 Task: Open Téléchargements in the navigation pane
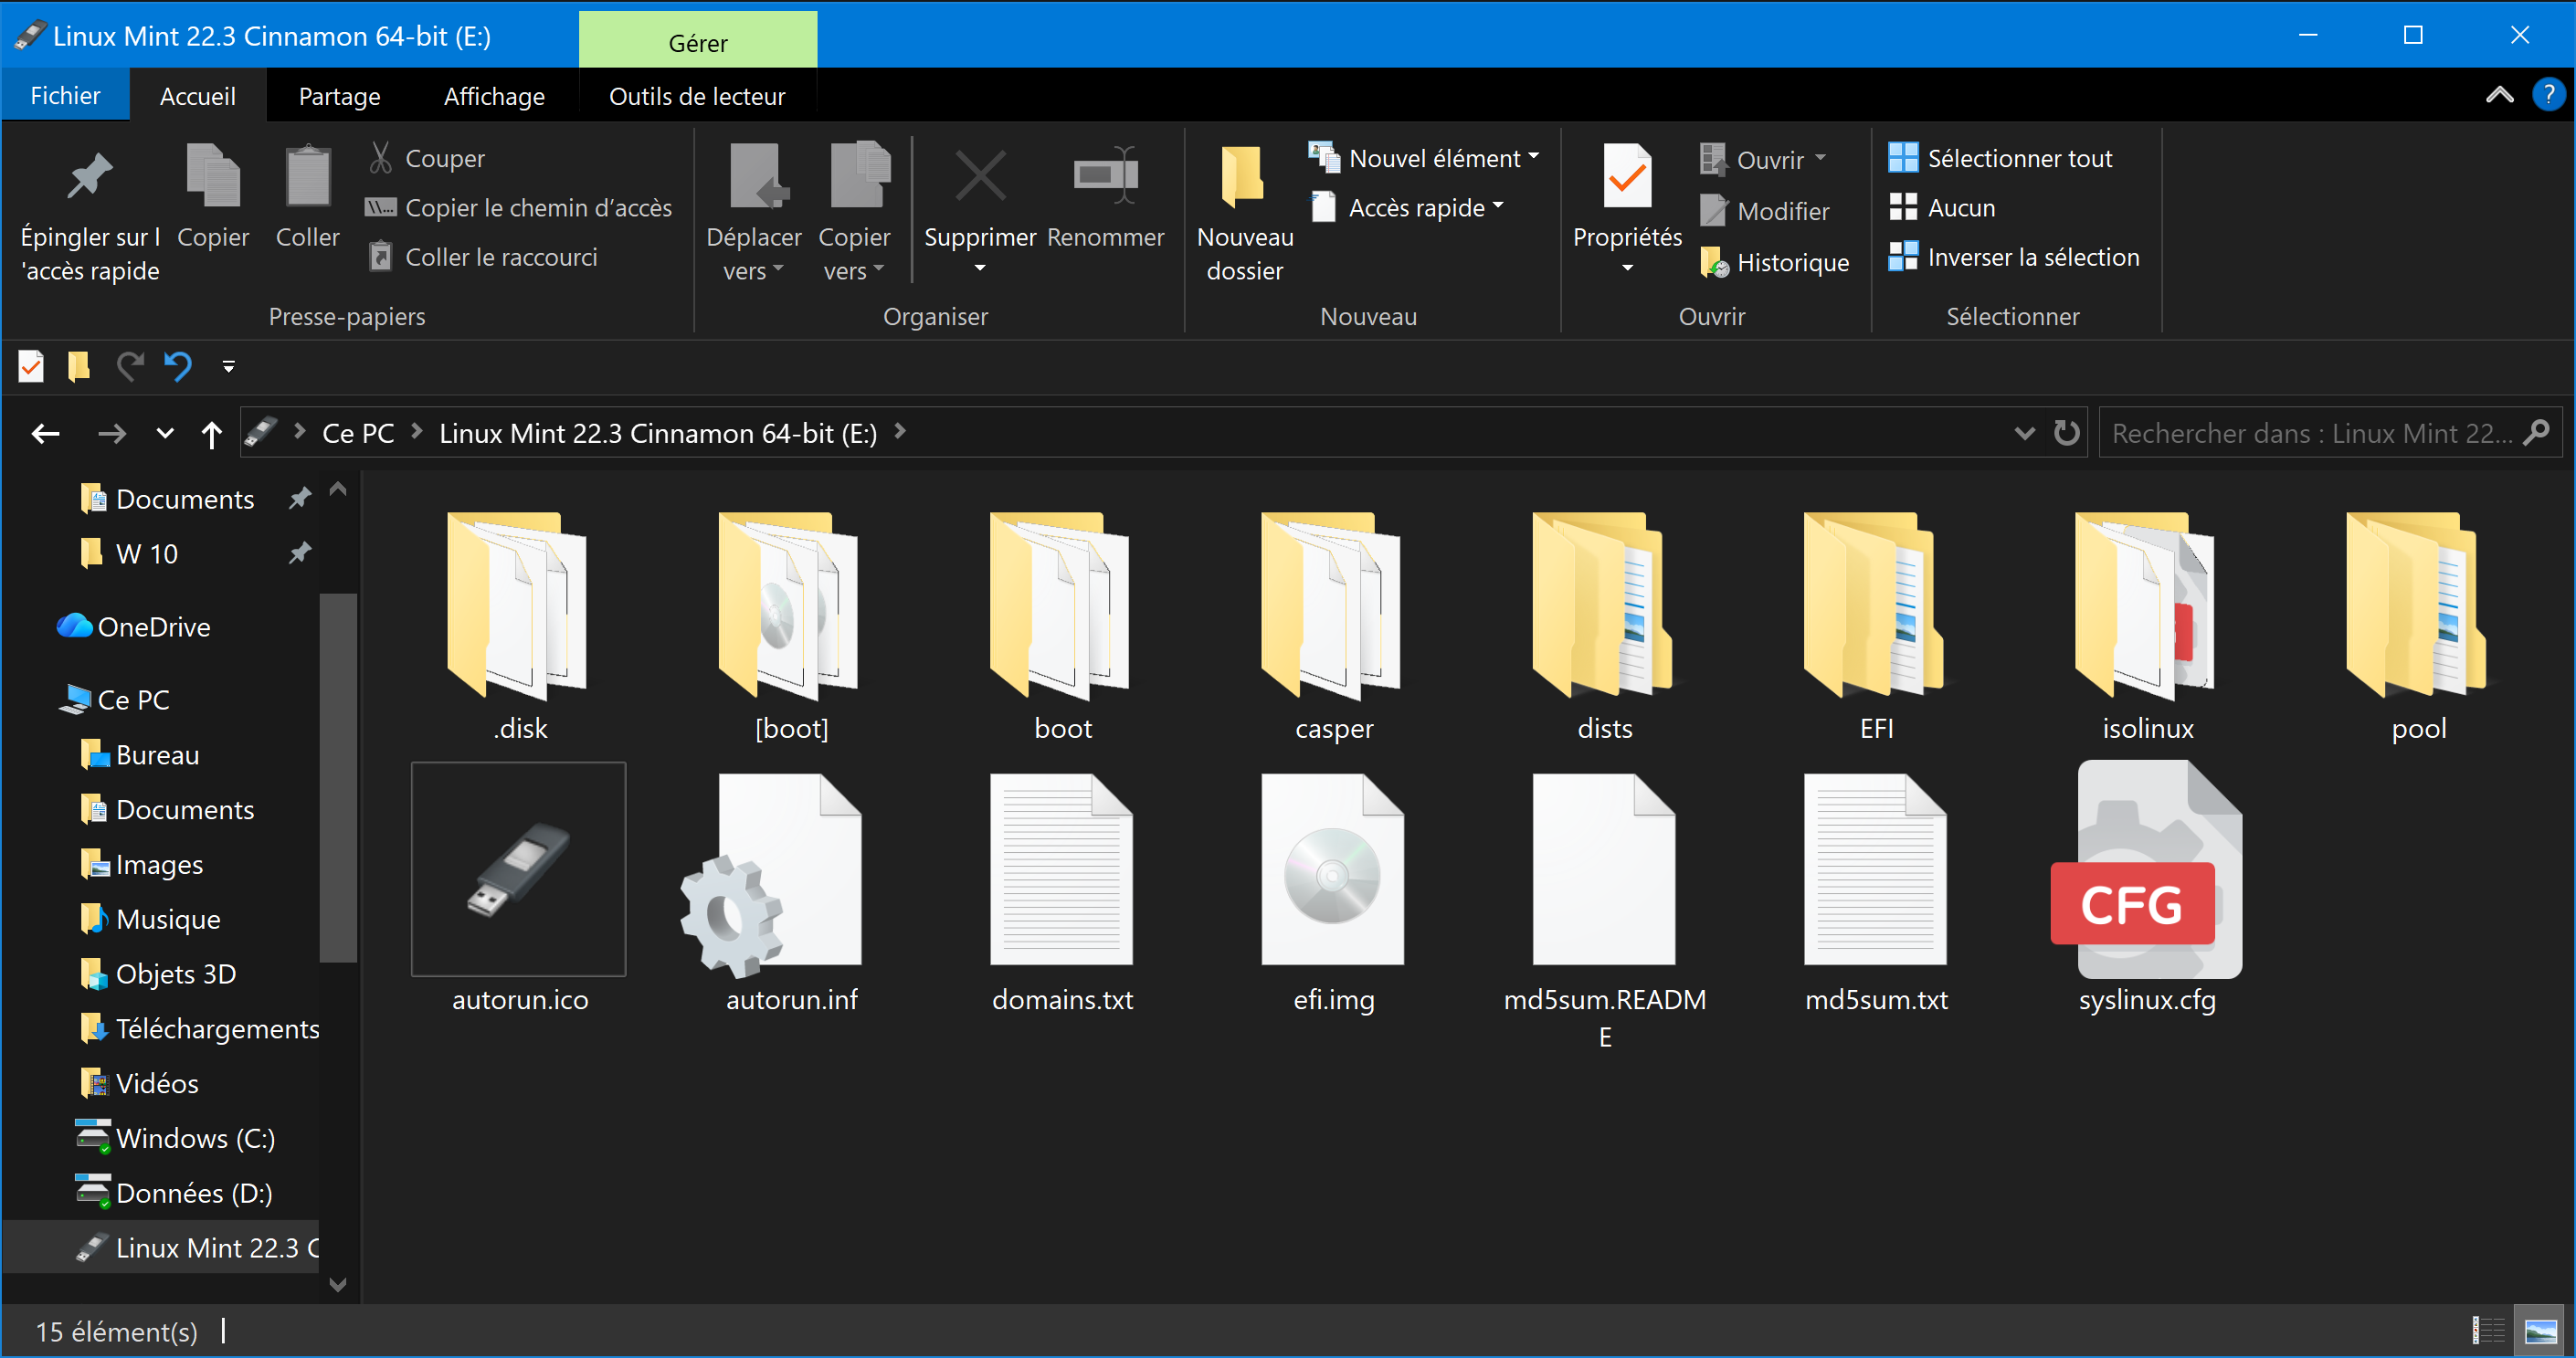pos(199,1028)
